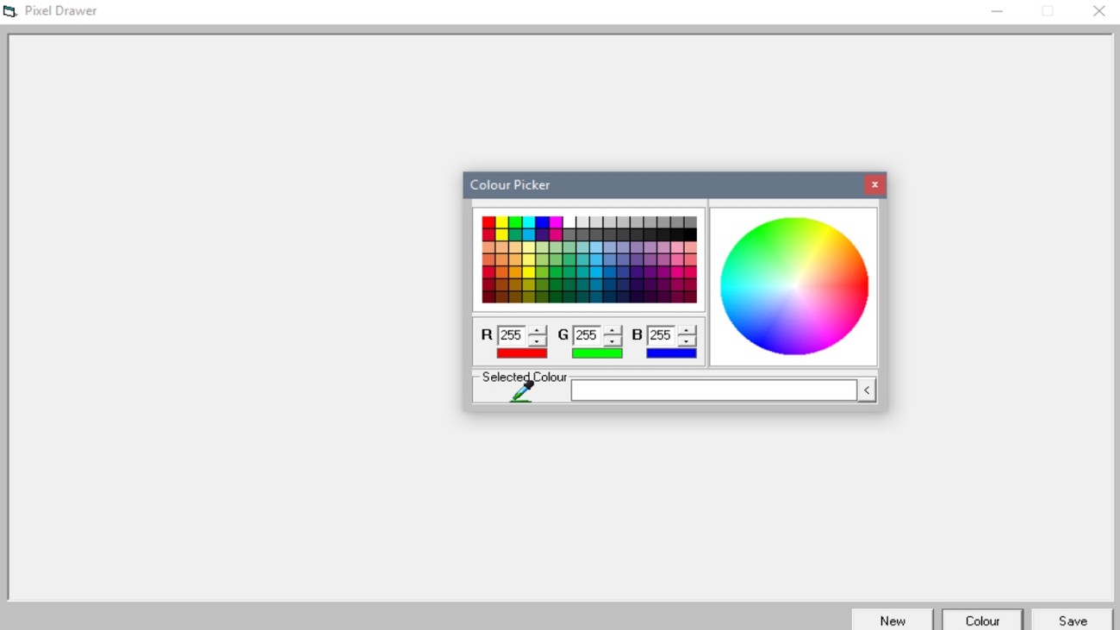Viewport: 1120px width, 630px height.
Task: Click the Colour button
Action: pos(982,620)
